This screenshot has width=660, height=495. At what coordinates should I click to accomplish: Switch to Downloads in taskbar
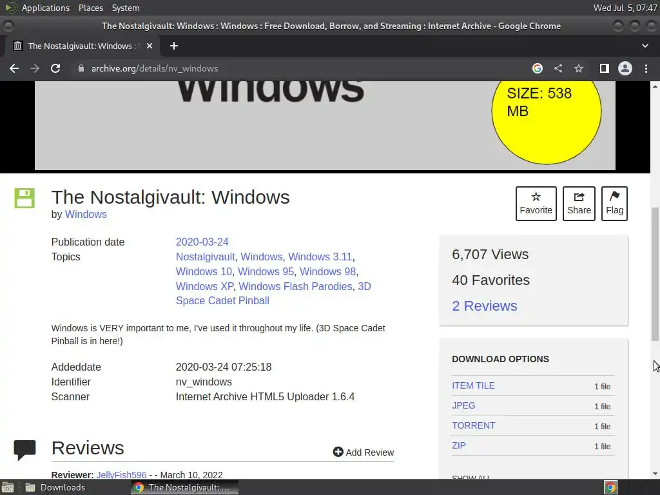pos(55,487)
